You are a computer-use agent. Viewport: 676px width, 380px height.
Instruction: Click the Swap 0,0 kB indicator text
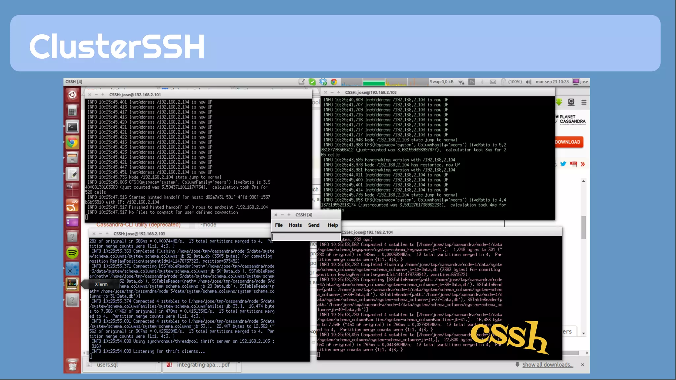pyautogui.click(x=441, y=82)
